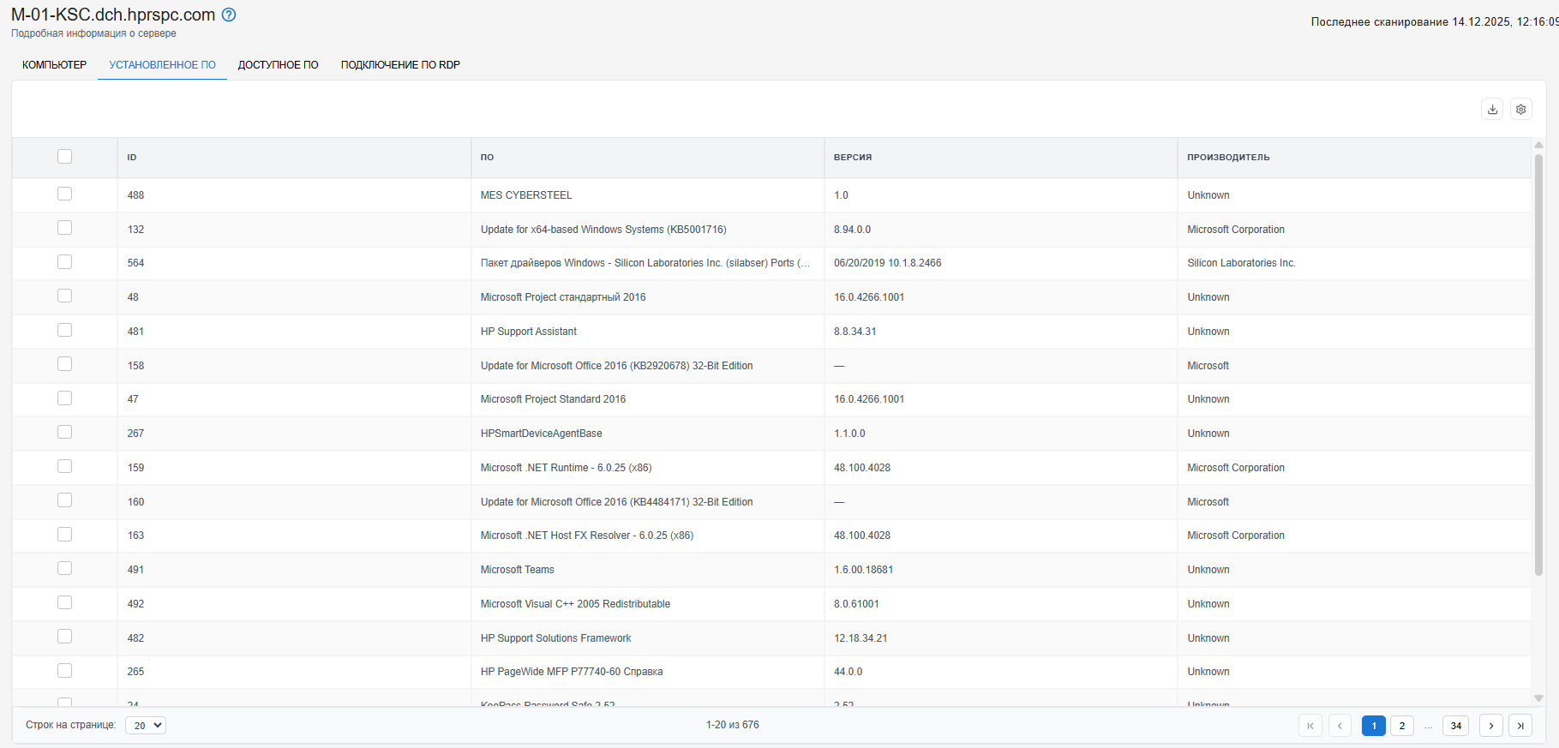Viewport: 1559px width, 748px height.
Task: Tick Microsoft Project Standard 2016 checkbox
Action: pos(64,398)
